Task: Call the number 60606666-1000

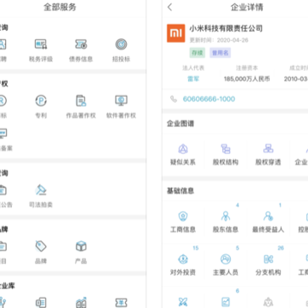Action: click(x=209, y=99)
